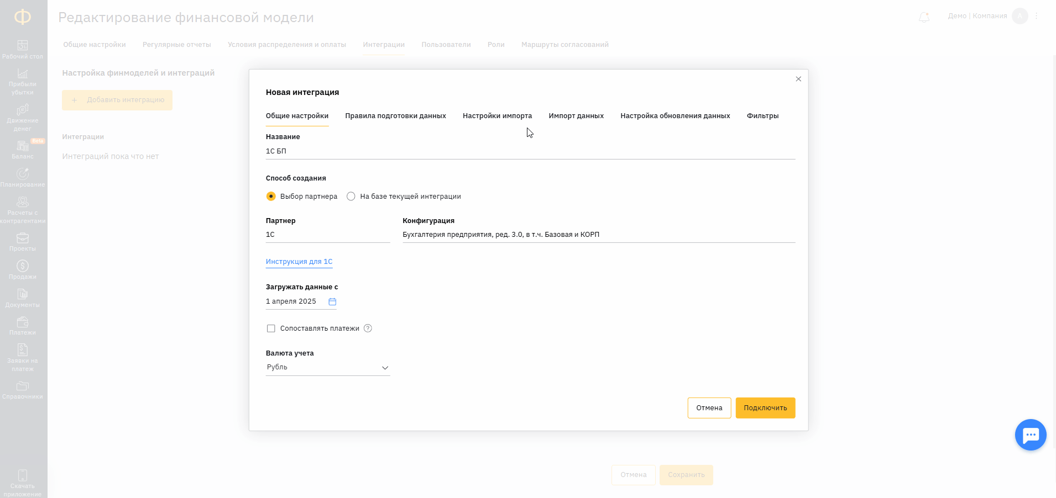The image size is (1056, 498).
Task: Open the Рабочий стол sidebar section
Action: click(x=23, y=50)
